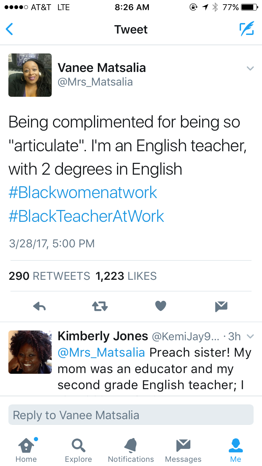The image size is (262, 466).
Task: Open the #BlackTeacherAtWork hashtag
Action: pos(86,216)
